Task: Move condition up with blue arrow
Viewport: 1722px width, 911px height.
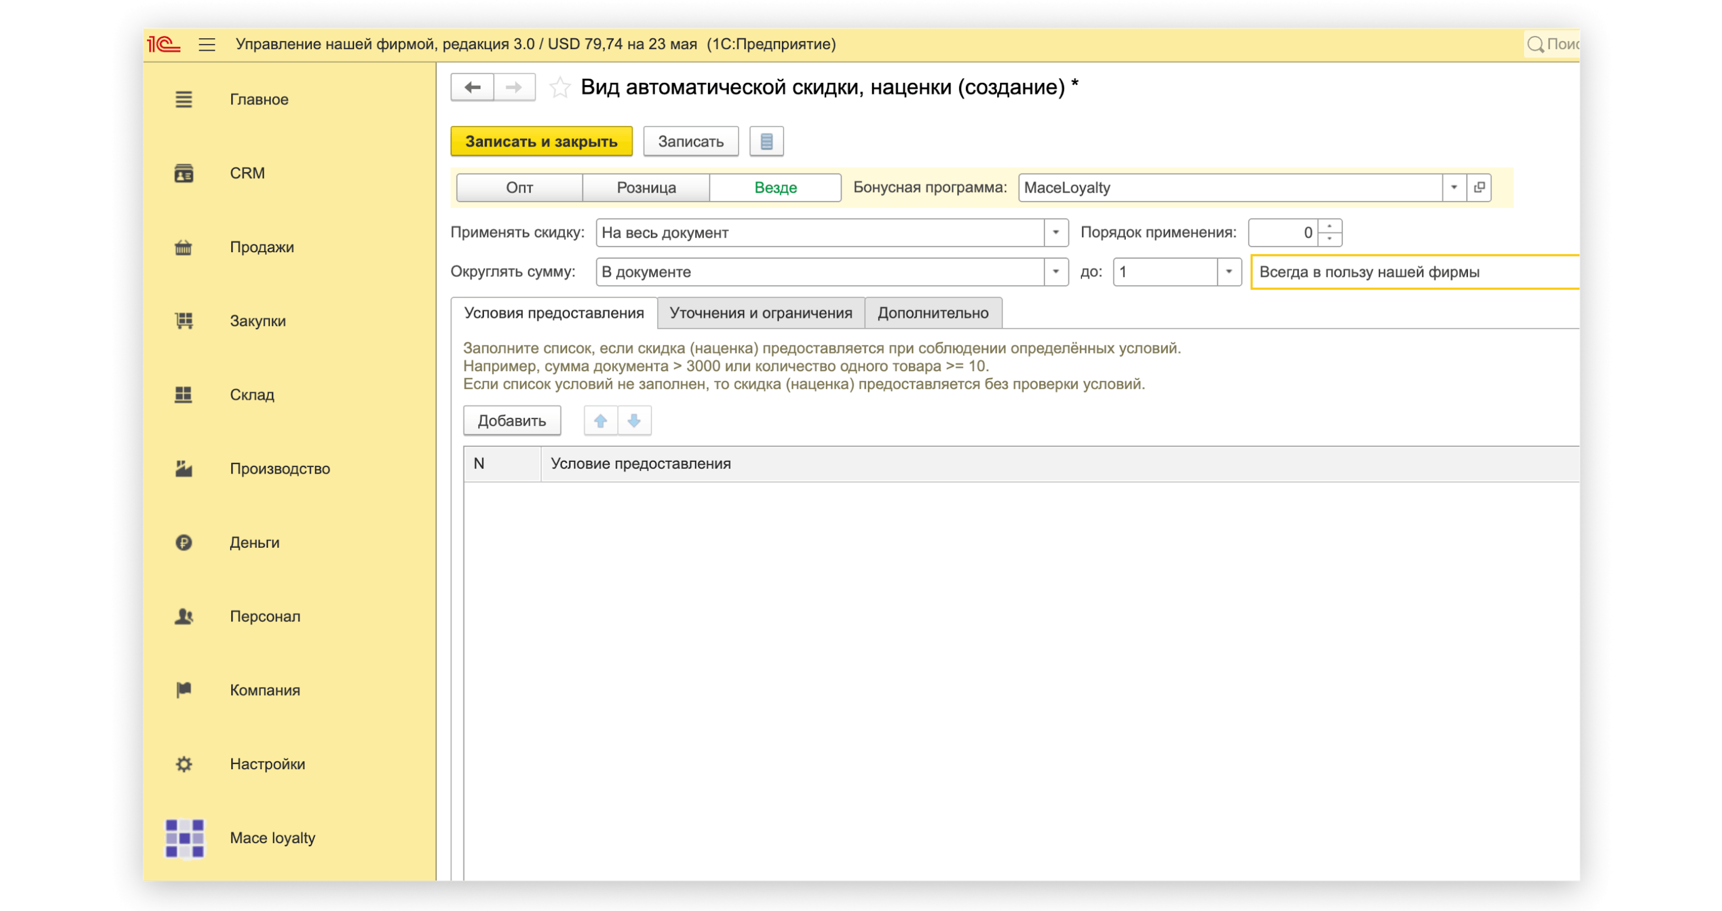Action: coord(600,421)
